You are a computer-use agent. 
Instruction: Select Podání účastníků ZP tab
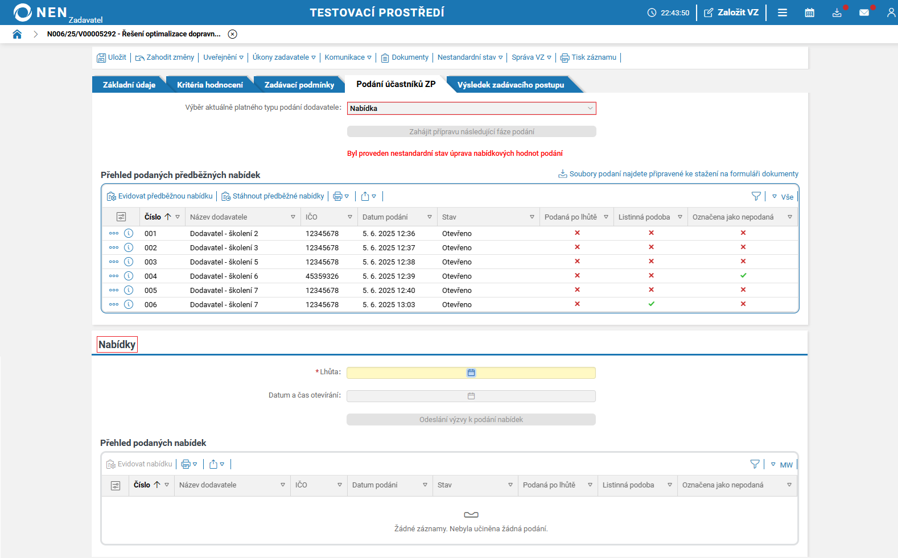(x=396, y=84)
